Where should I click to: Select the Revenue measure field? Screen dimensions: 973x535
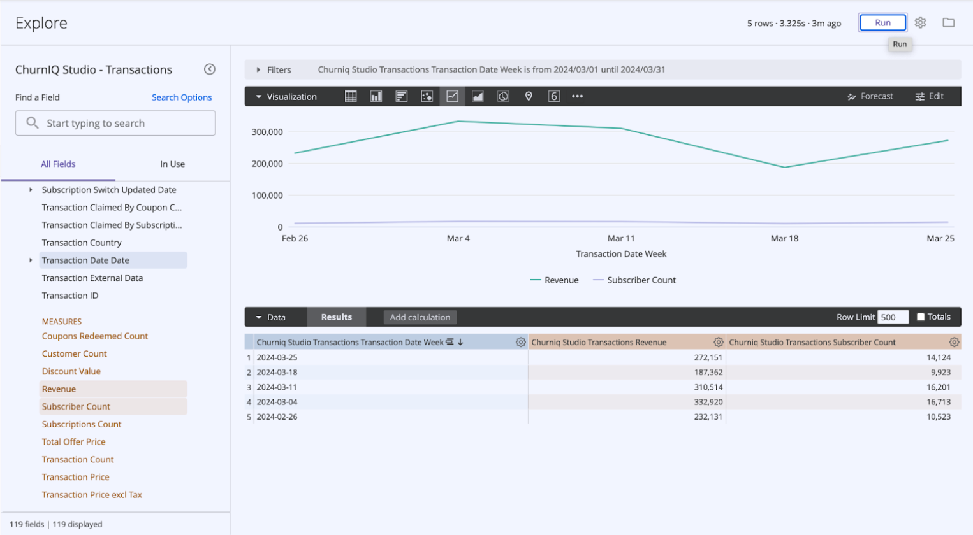point(113,389)
